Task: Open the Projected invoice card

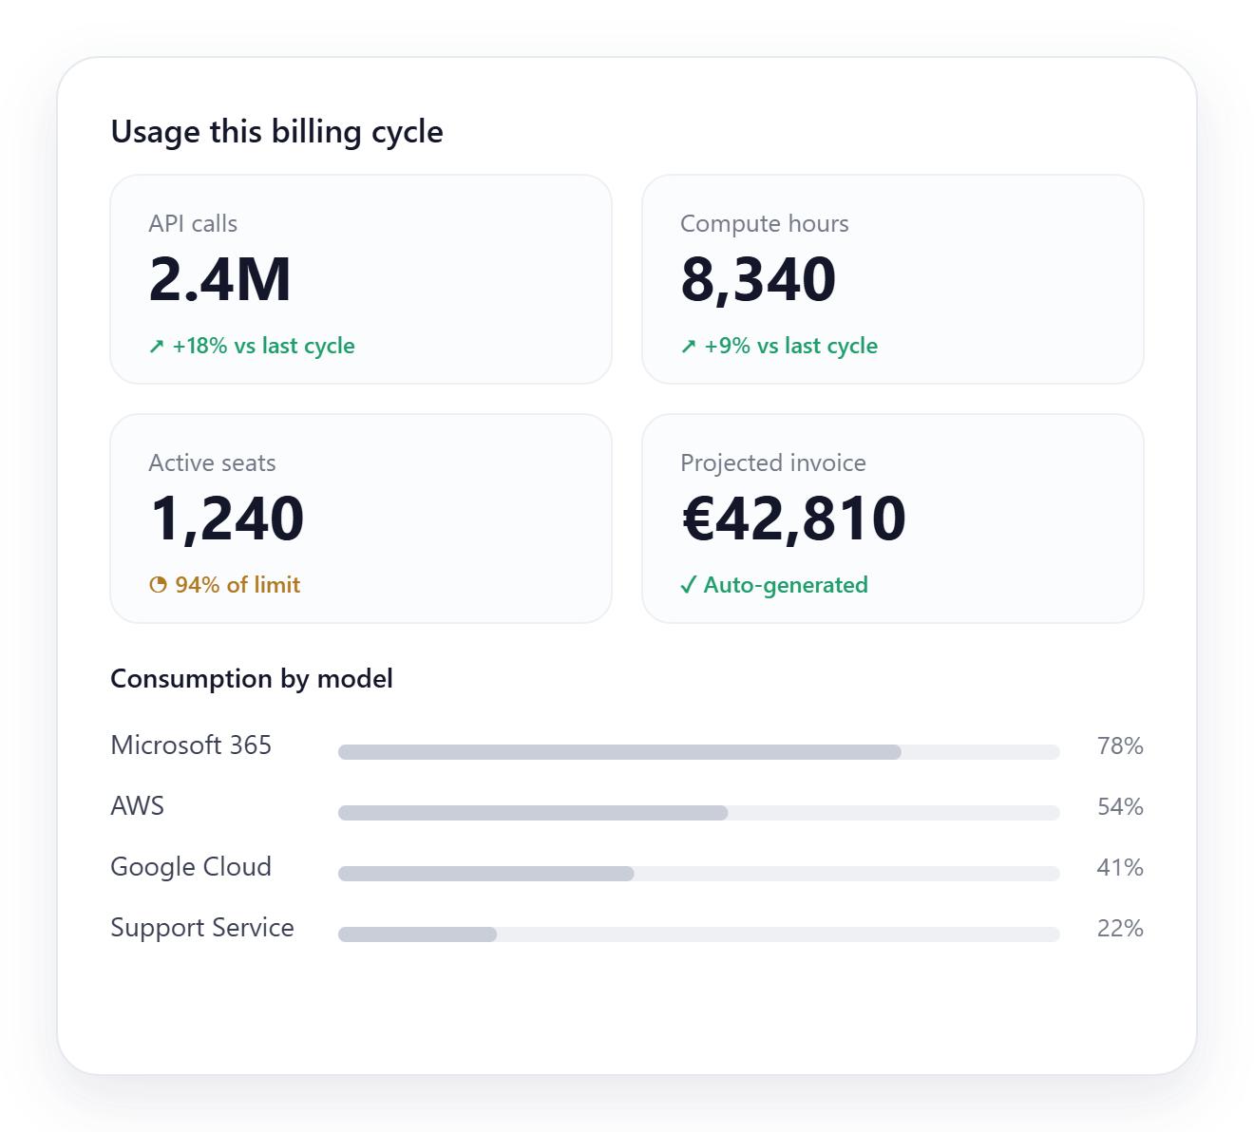Action: (893, 519)
